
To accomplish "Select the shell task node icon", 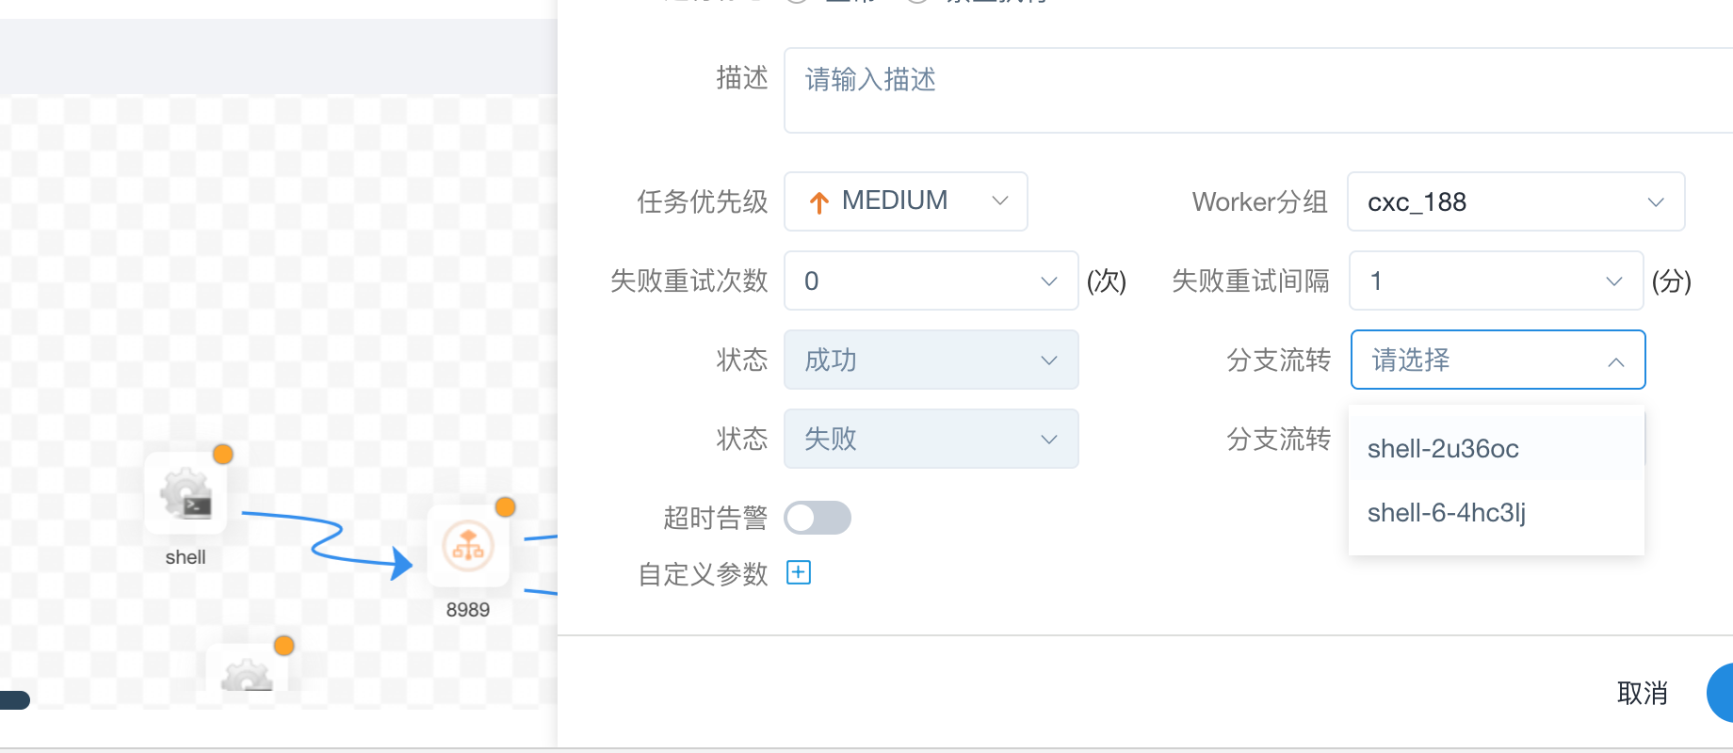I will [x=186, y=493].
